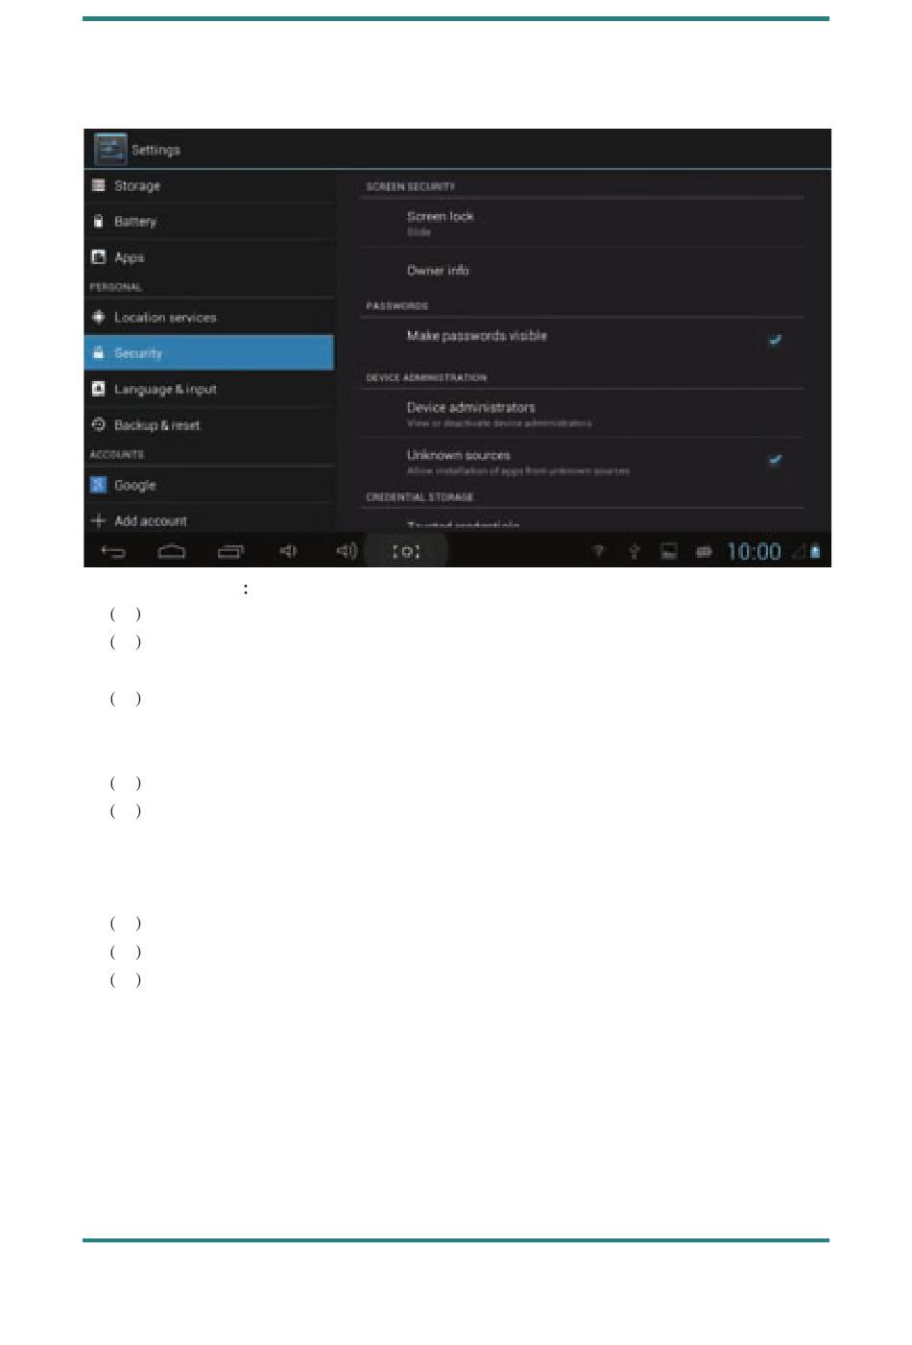Tap the home navigation icon
912x1345 pixels.
click(171, 551)
